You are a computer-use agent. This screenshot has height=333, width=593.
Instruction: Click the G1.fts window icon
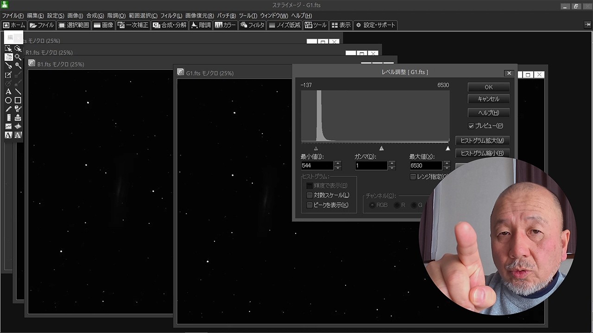[181, 72]
